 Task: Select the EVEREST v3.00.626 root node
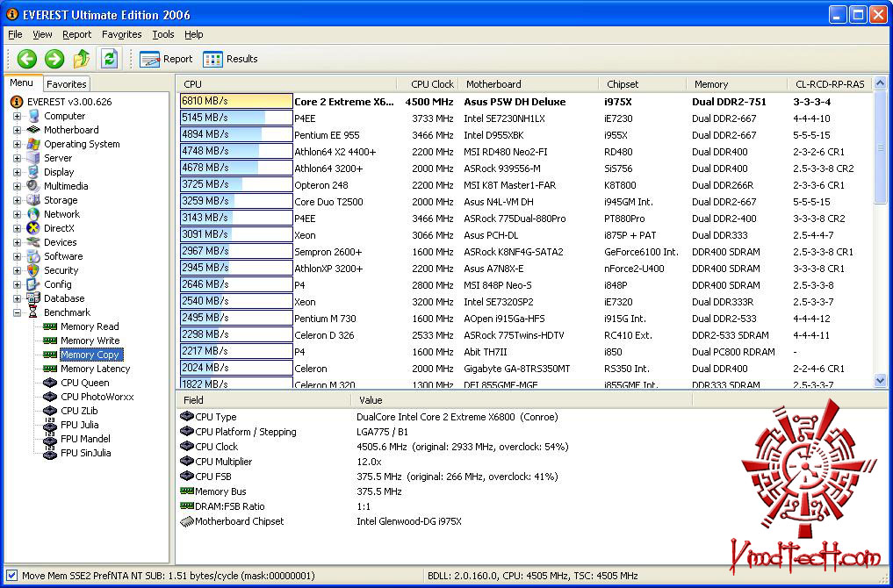[x=69, y=102]
